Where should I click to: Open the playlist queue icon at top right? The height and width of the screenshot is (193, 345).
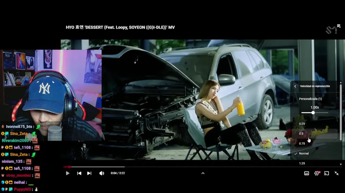[339, 26]
